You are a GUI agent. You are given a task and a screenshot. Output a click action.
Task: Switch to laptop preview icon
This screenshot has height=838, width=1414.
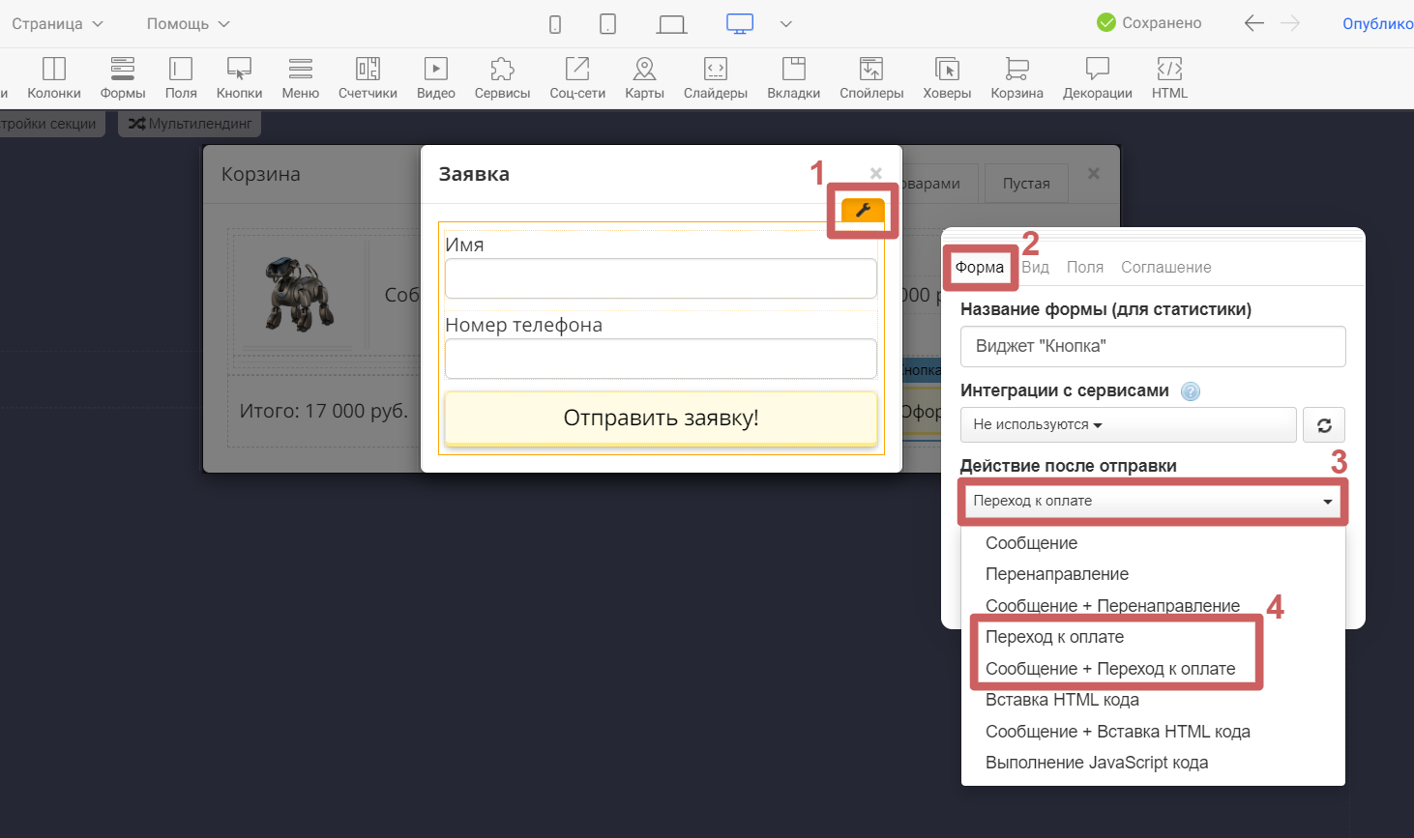(x=671, y=24)
